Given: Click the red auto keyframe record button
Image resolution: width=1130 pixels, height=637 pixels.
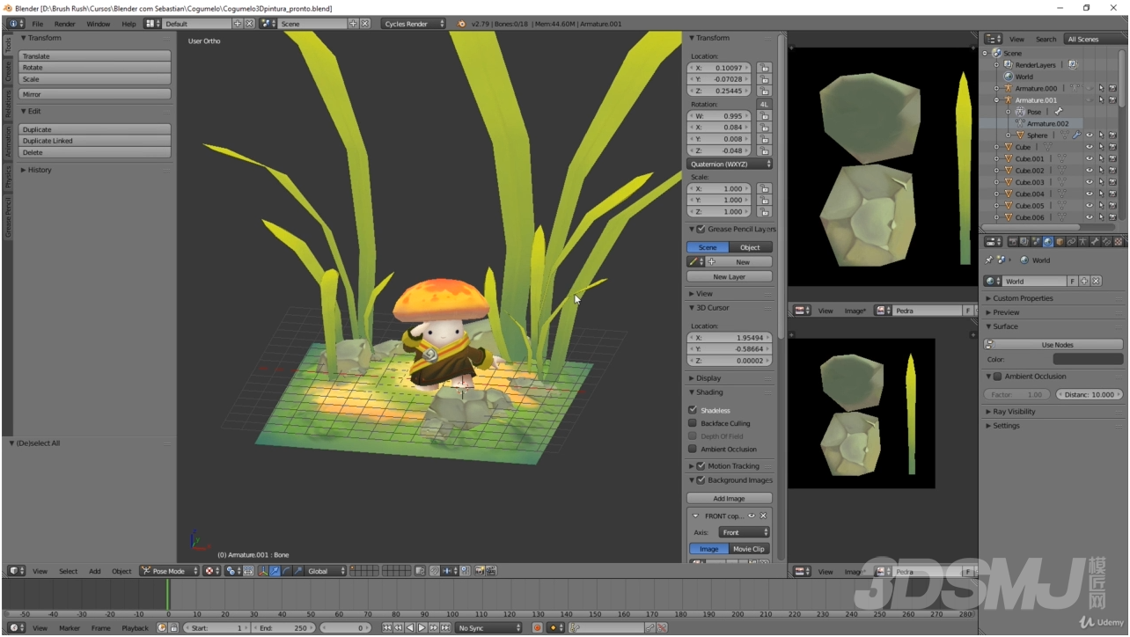Looking at the screenshot, I should 537,627.
